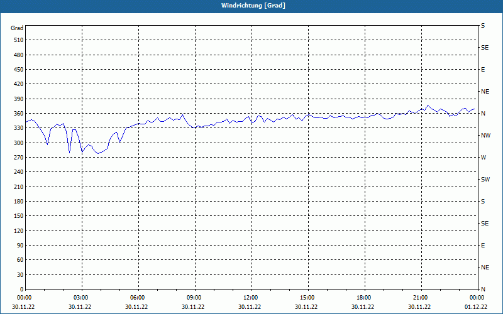The image size is (503, 314).
Task: Select the S compass label beside the 180 gridline
Action: click(x=483, y=202)
